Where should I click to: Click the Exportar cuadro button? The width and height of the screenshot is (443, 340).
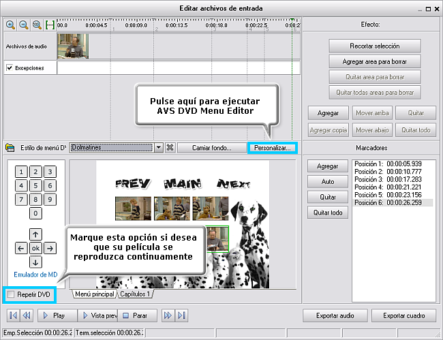[x=403, y=315]
